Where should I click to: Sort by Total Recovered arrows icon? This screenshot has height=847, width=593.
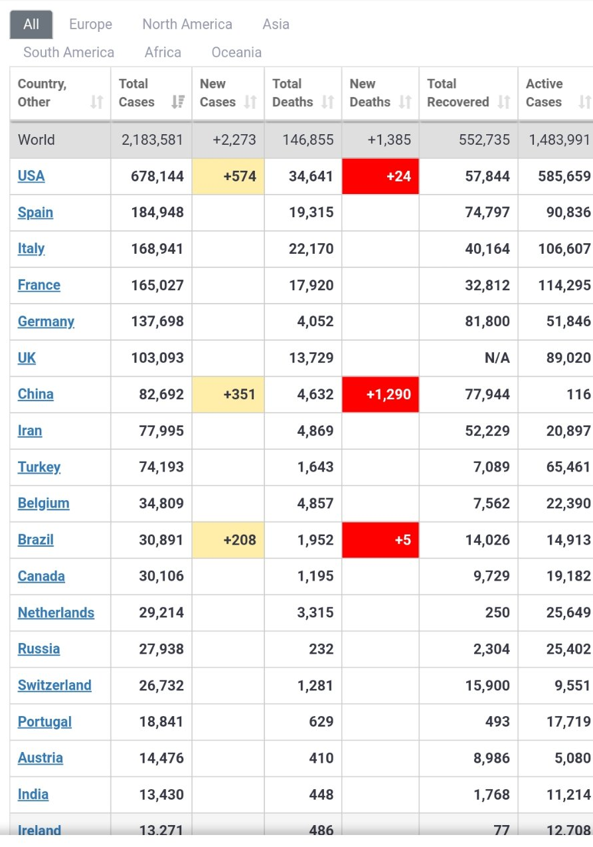point(504,102)
